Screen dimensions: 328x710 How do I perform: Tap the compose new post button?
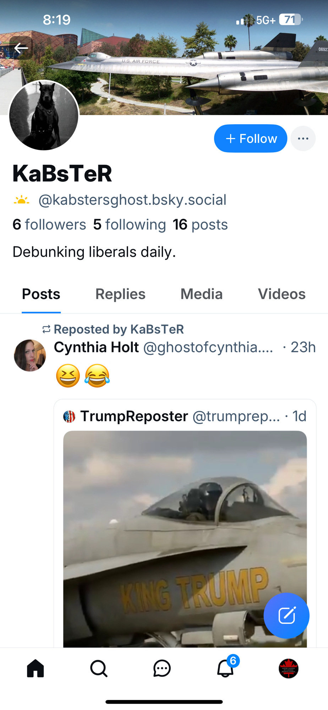click(x=286, y=615)
